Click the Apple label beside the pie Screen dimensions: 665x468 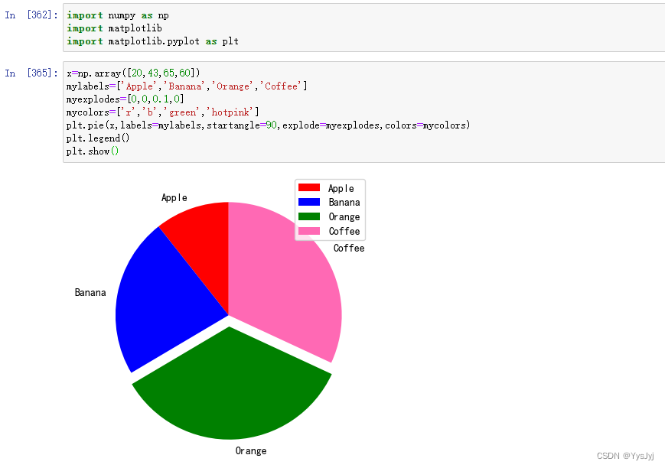click(174, 197)
